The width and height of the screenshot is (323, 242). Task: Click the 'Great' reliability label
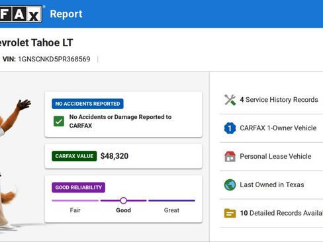coord(171,210)
